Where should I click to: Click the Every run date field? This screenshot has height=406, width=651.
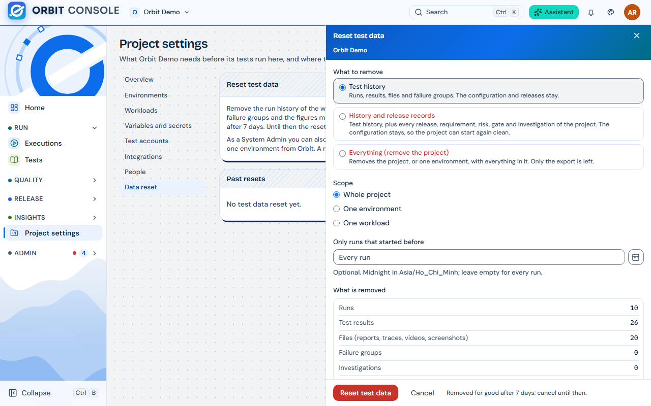[x=479, y=257]
